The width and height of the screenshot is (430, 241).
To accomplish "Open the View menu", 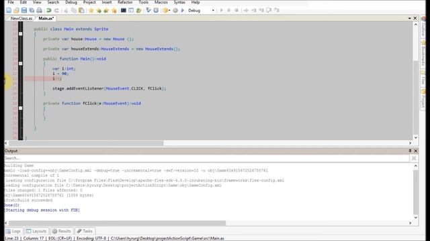I will click(x=37, y=2).
